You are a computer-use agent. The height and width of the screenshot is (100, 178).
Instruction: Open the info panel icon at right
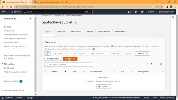coord(173,17)
